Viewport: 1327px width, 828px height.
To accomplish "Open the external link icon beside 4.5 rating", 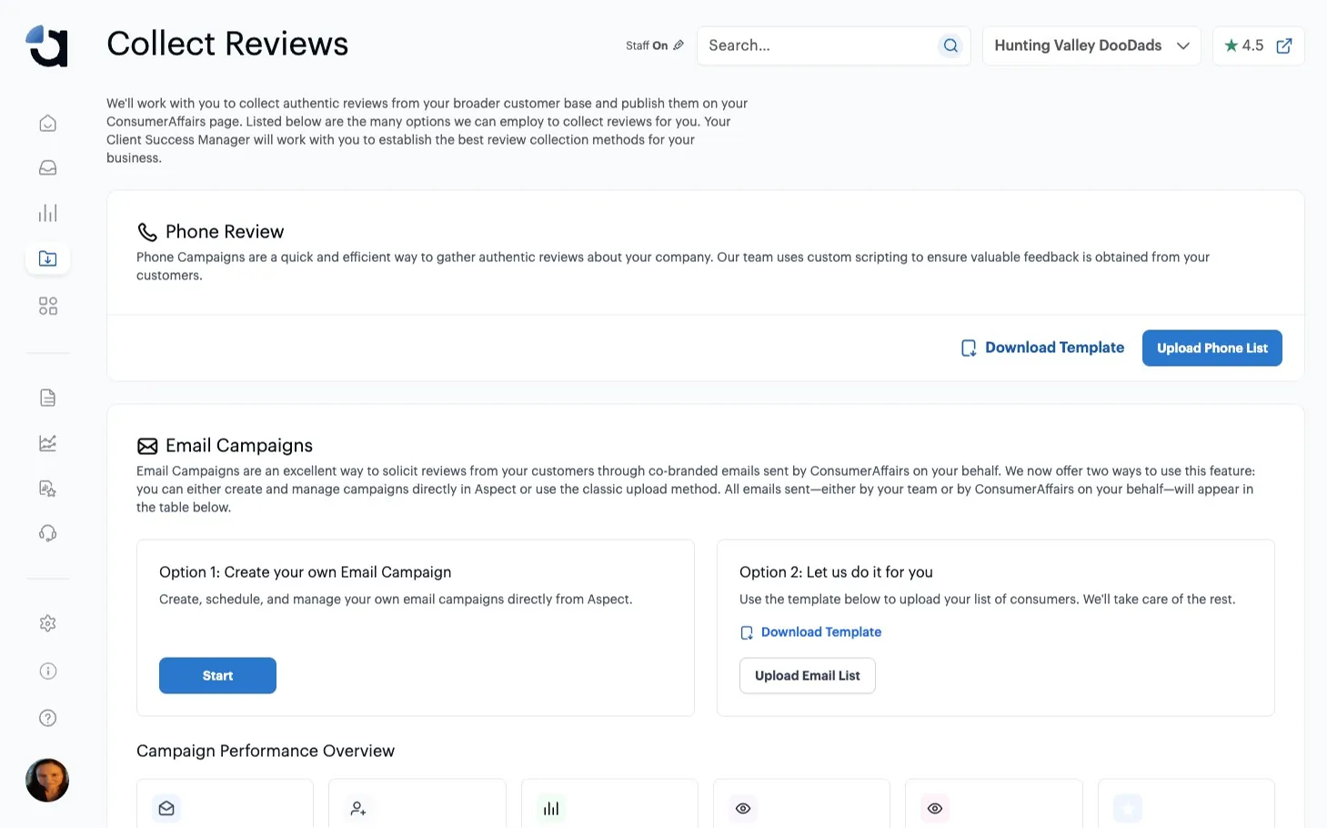I will tap(1284, 45).
